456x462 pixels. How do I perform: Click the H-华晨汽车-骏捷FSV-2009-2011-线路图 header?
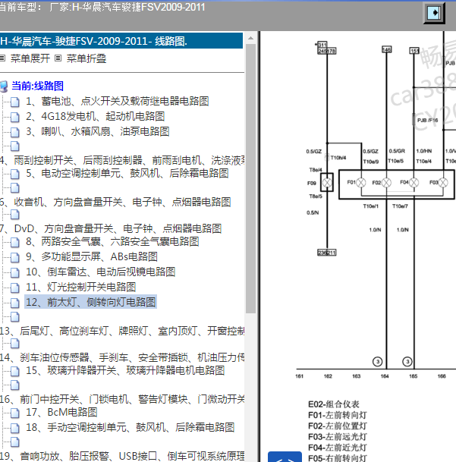121,41
